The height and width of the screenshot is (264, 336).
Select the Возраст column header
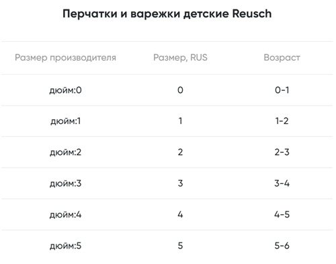click(282, 58)
